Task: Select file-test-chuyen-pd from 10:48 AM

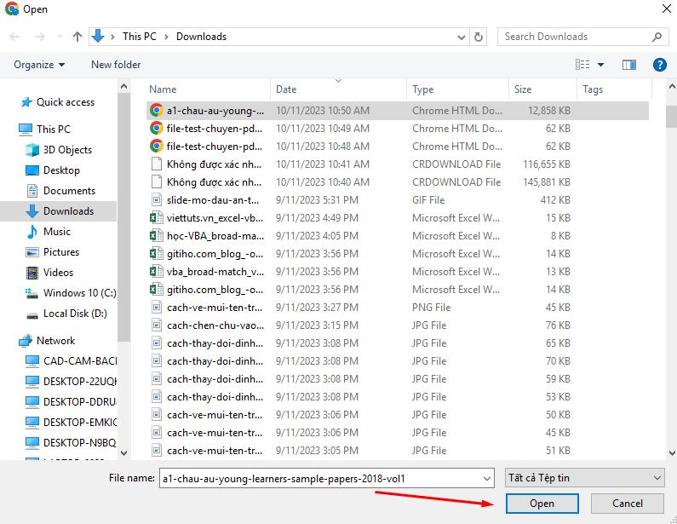Action: [397, 147]
